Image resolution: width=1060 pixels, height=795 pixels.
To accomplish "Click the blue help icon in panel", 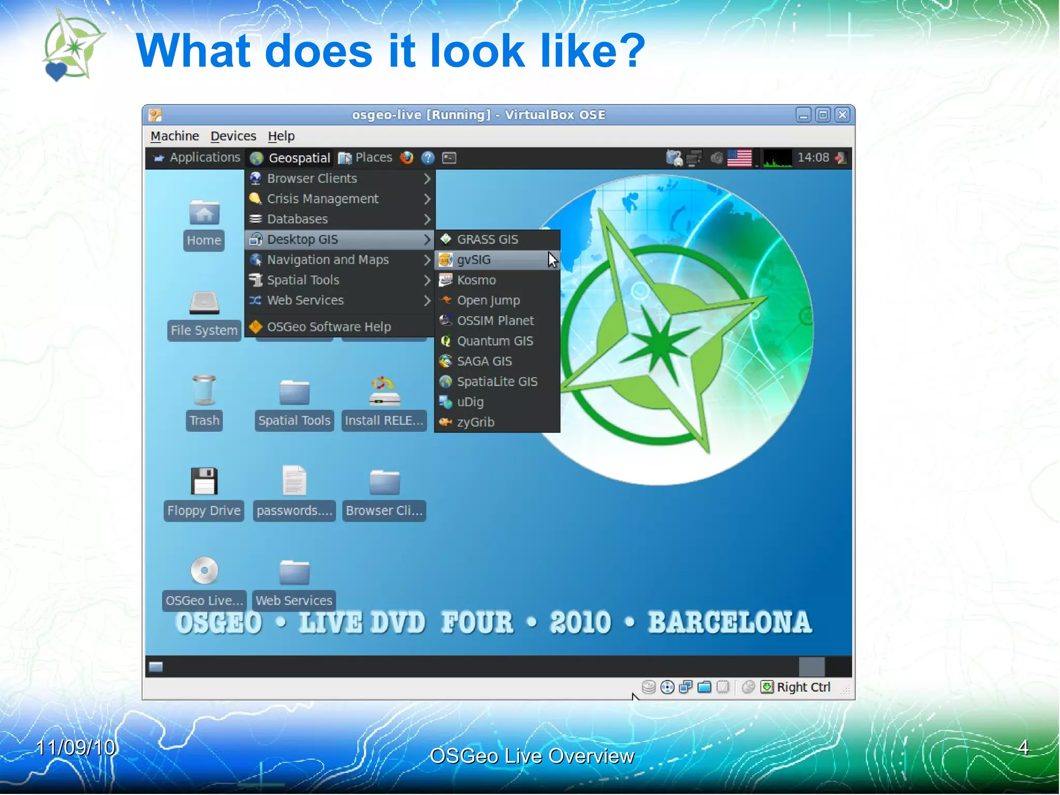I will pyautogui.click(x=428, y=158).
